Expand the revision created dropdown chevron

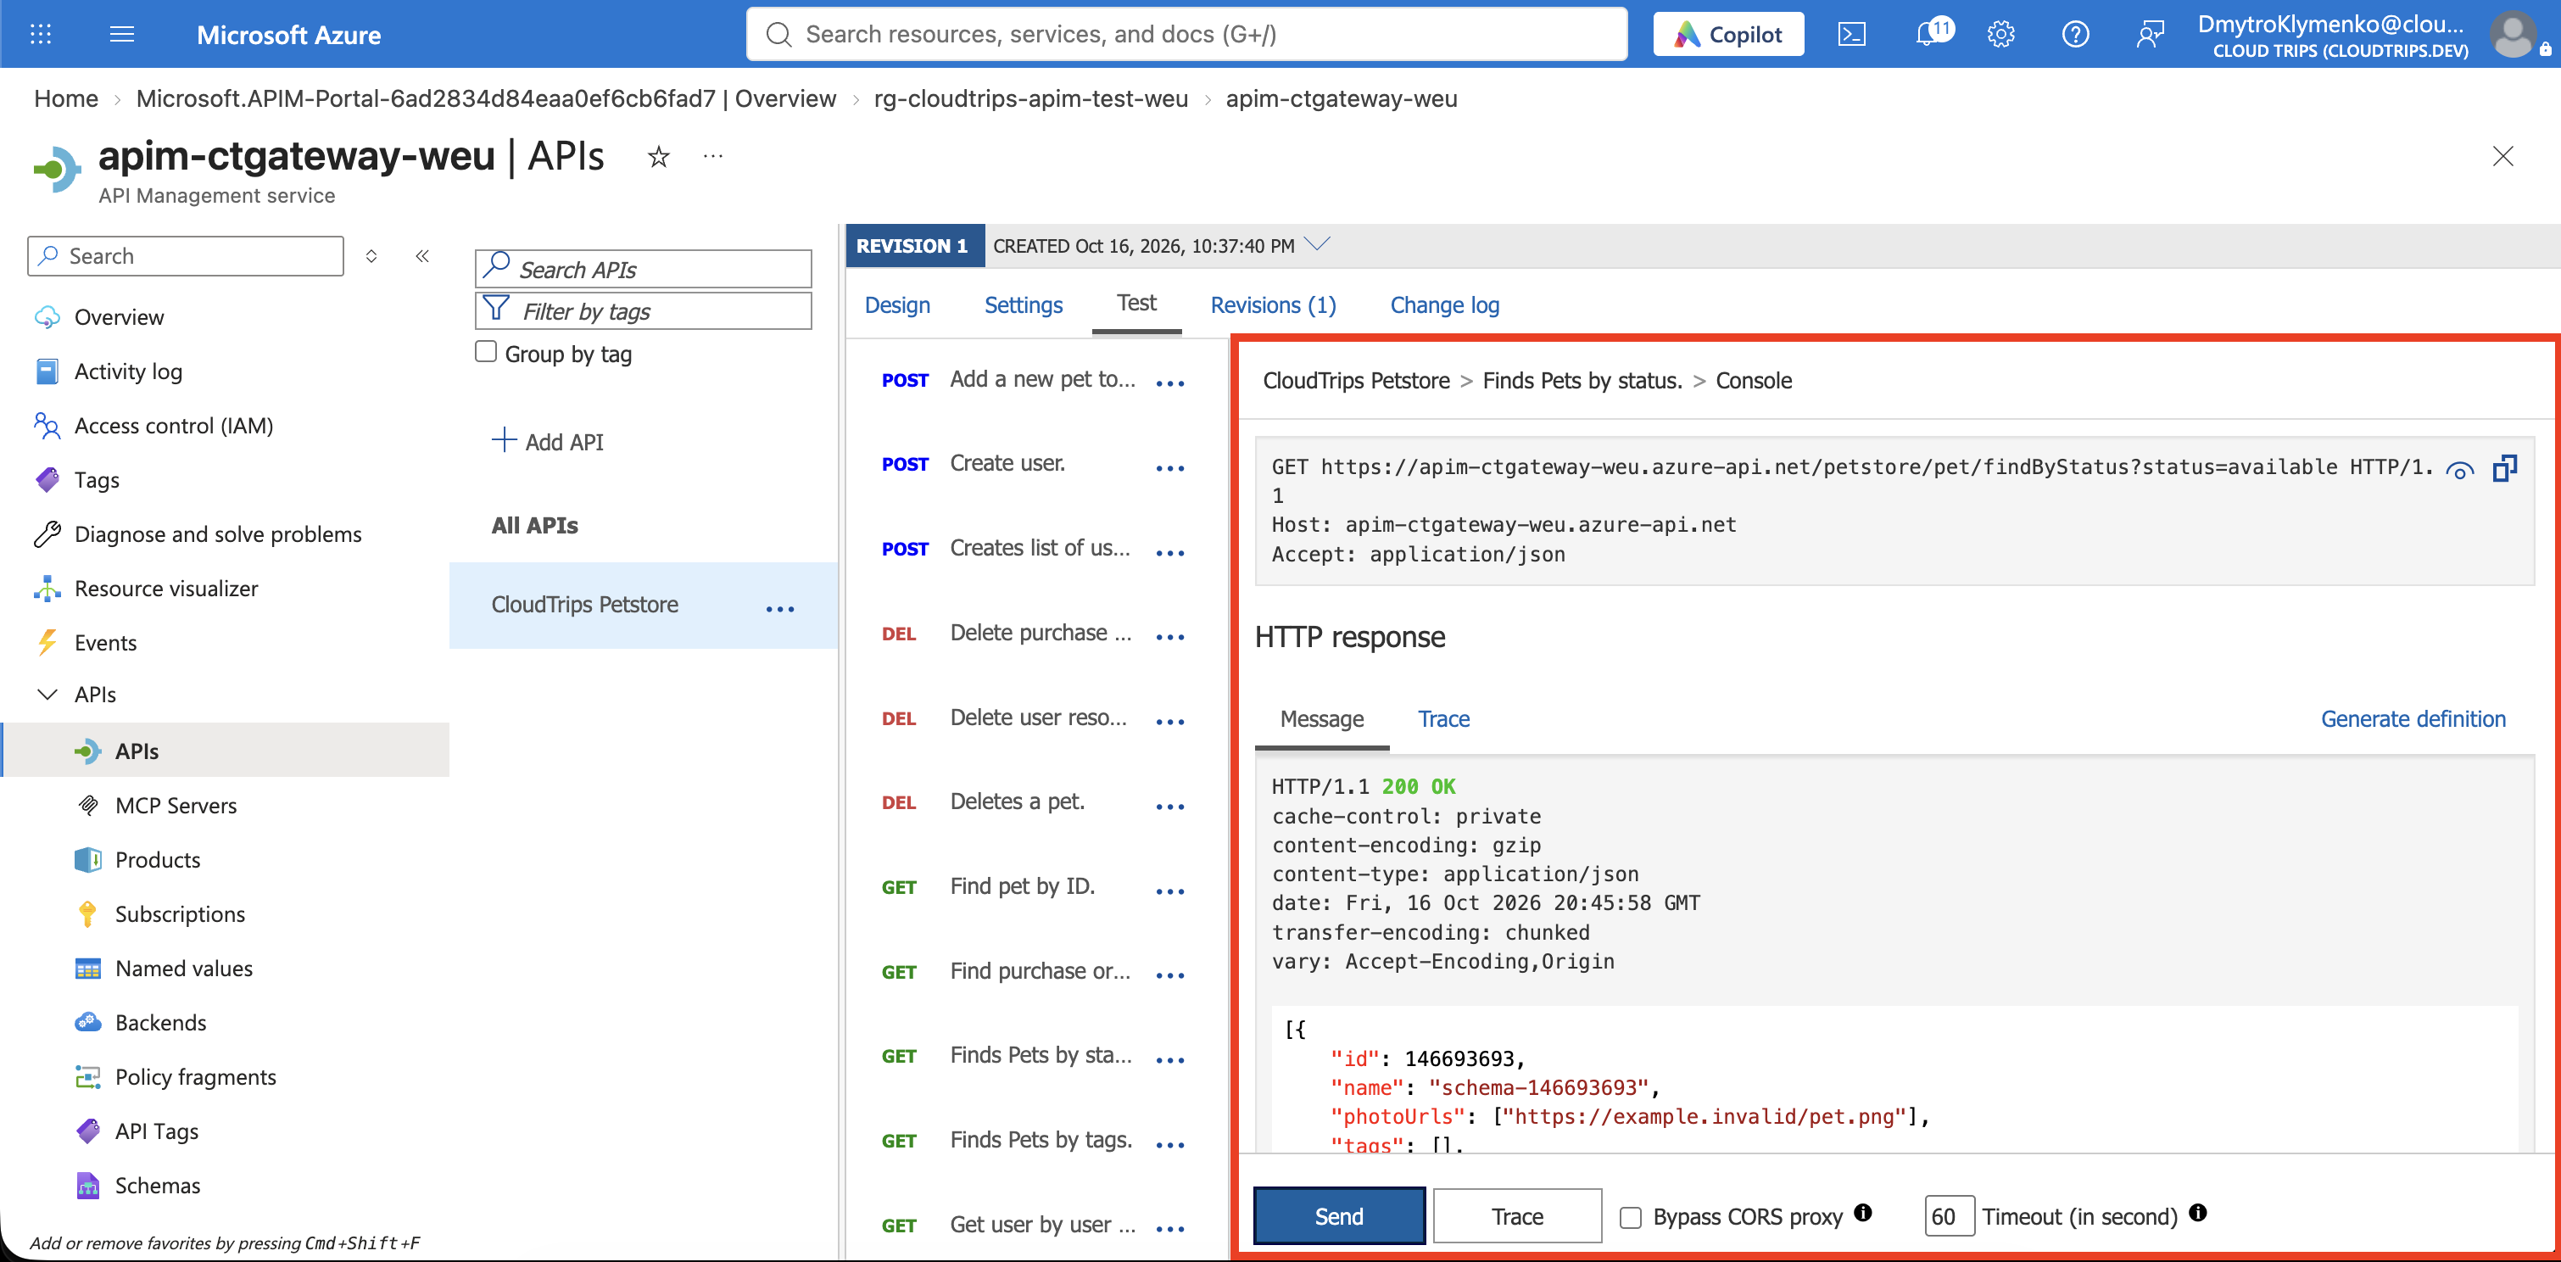[x=1317, y=243]
